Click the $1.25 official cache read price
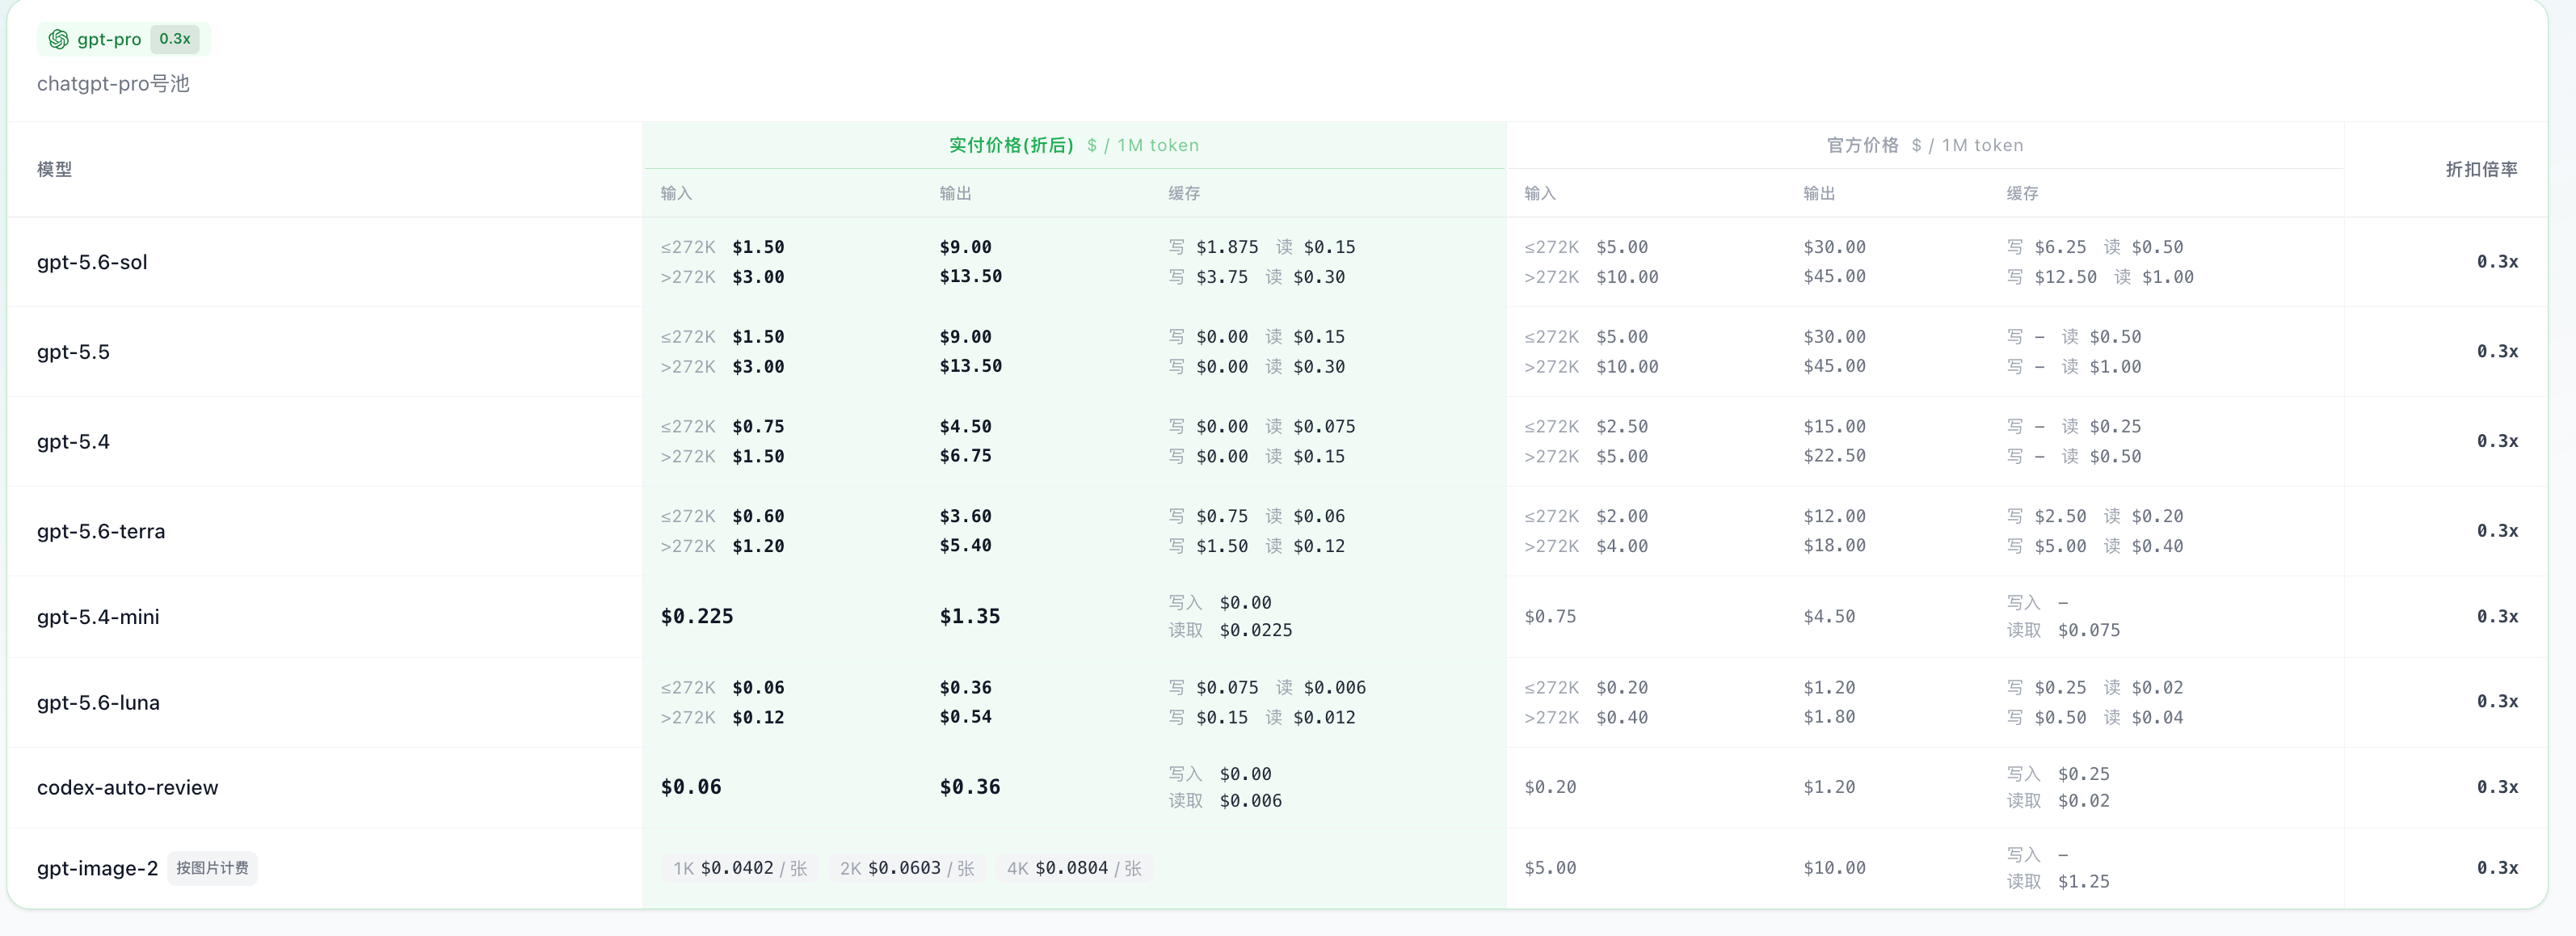Viewport: 2576px width, 936px height. [2084, 882]
